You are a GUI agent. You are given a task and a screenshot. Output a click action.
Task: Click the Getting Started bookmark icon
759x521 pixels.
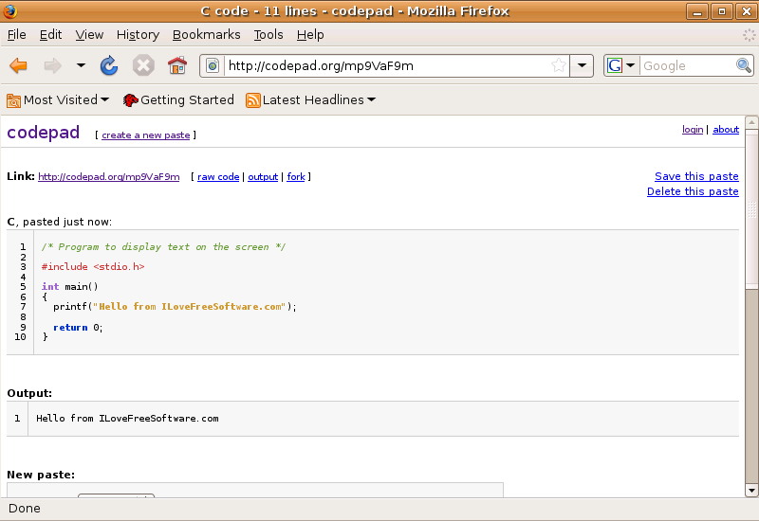[x=131, y=100]
